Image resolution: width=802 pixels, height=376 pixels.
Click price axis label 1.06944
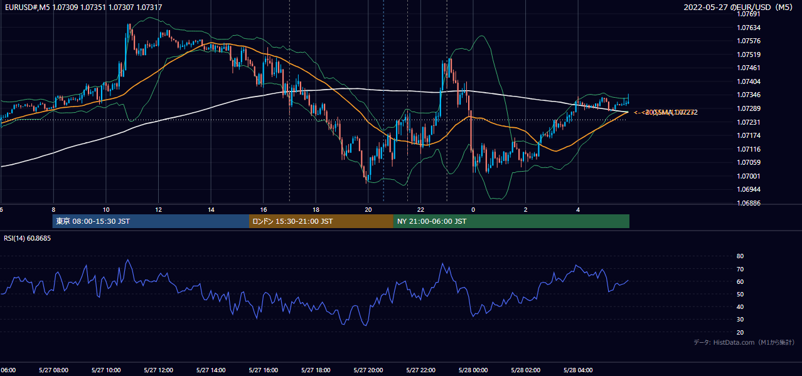coord(748,189)
